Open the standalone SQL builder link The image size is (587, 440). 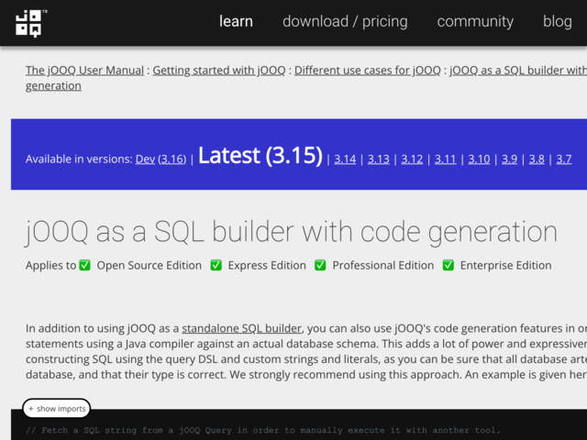(x=241, y=328)
